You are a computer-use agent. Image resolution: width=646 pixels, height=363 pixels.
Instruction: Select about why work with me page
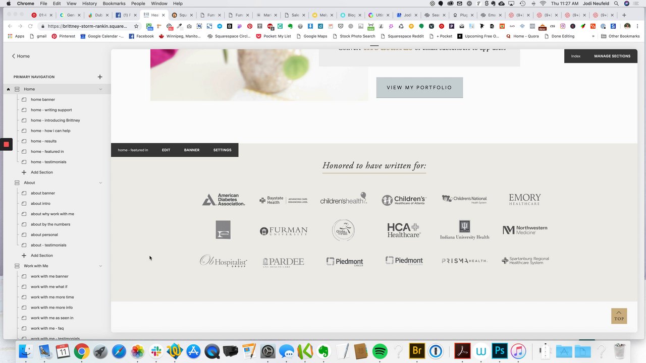click(x=52, y=214)
